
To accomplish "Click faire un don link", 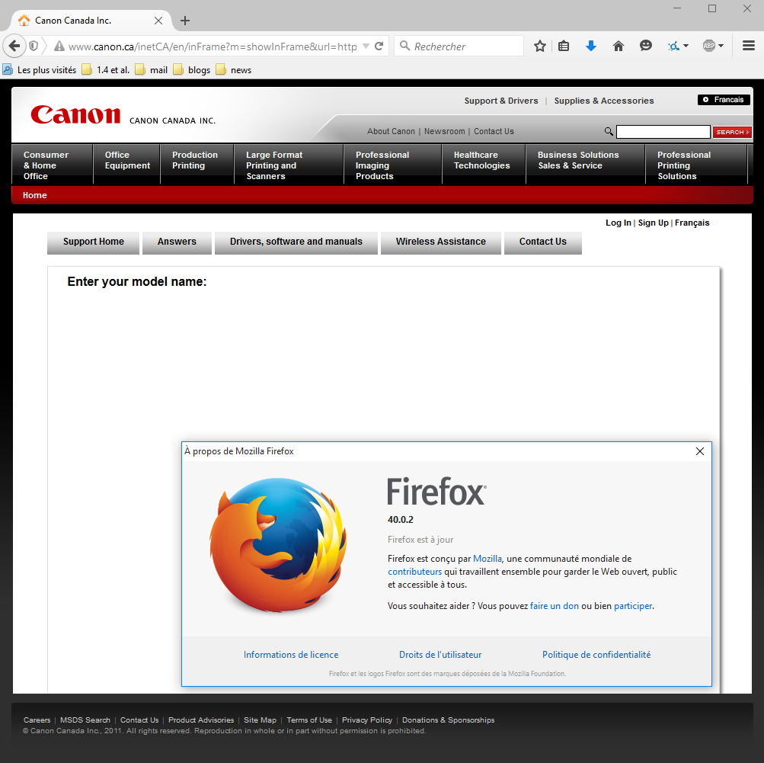I will (555, 606).
